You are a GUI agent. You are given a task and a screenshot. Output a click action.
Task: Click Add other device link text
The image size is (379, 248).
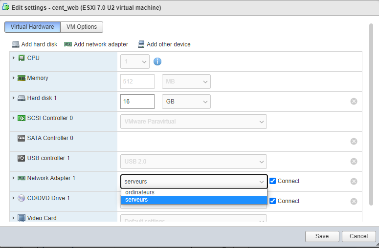click(x=168, y=44)
